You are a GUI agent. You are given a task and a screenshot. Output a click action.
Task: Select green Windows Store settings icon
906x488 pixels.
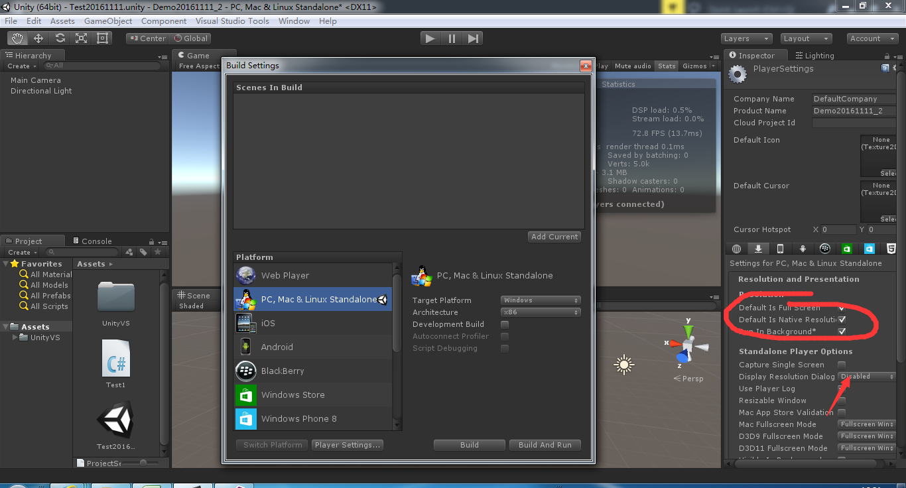[x=847, y=249]
